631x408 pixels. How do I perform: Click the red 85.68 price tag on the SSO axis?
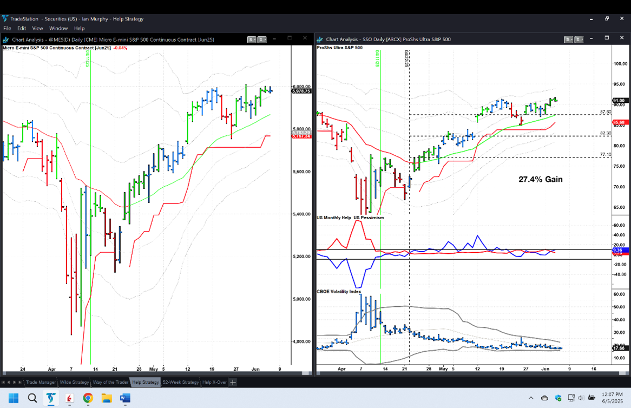pos(619,122)
